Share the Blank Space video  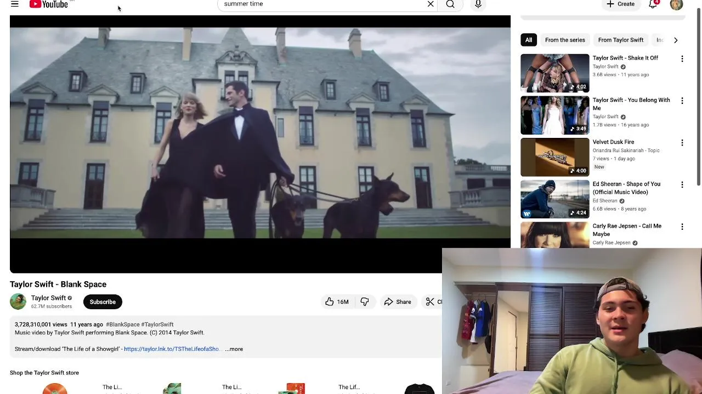(398, 302)
